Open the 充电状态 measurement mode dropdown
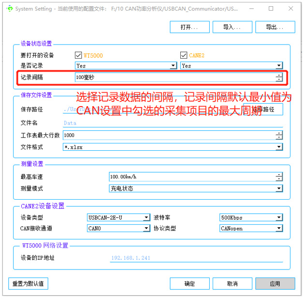This screenshot has height=299, width=304. 196,189
